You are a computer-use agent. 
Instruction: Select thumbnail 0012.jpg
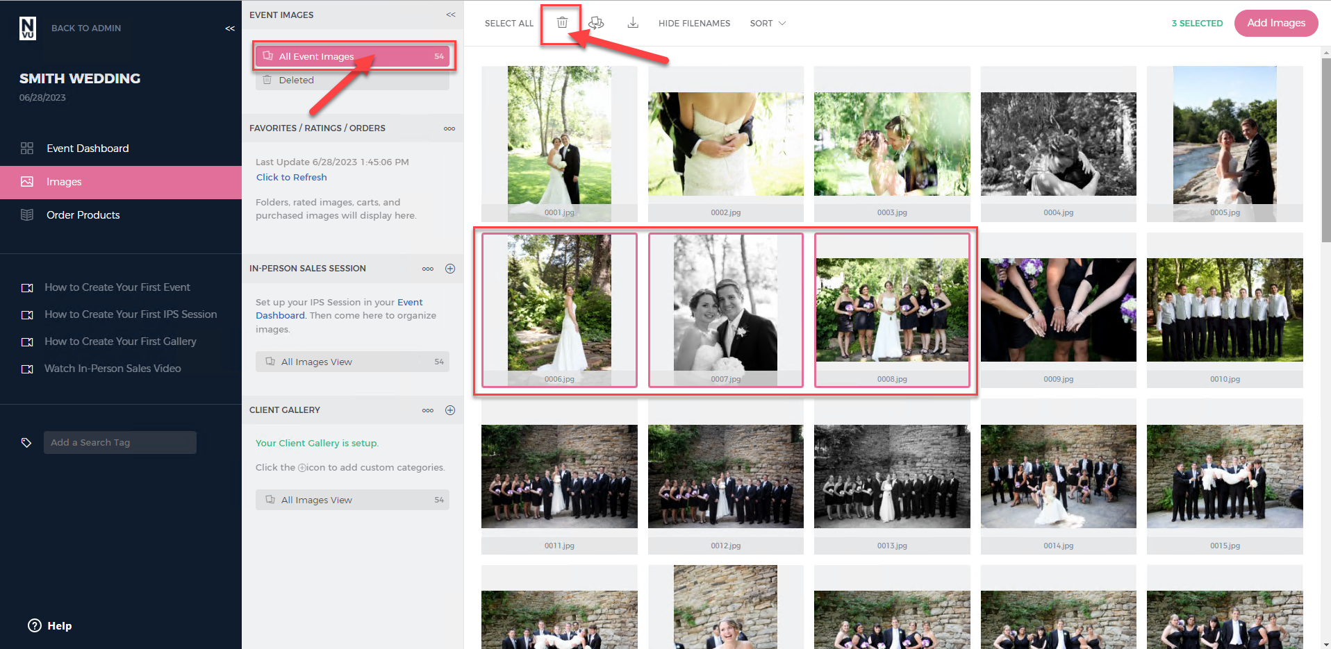click(x=726, y=477)
